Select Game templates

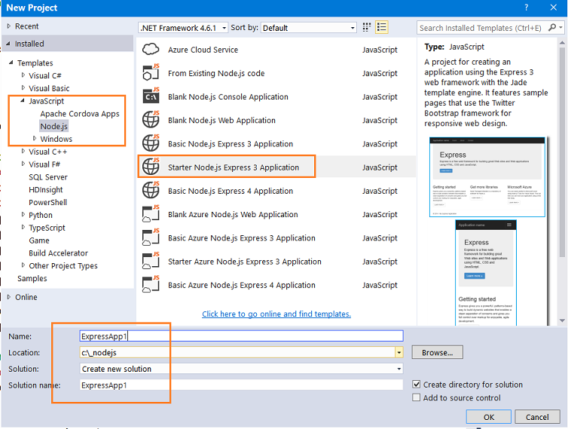click(39, 241)
